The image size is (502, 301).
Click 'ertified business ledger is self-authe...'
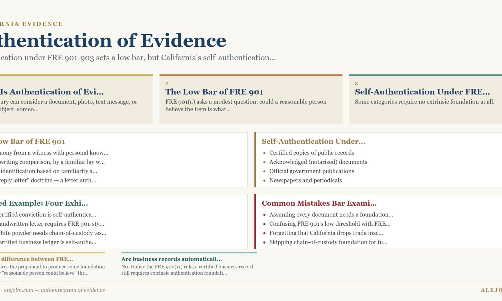click(48, 242)
